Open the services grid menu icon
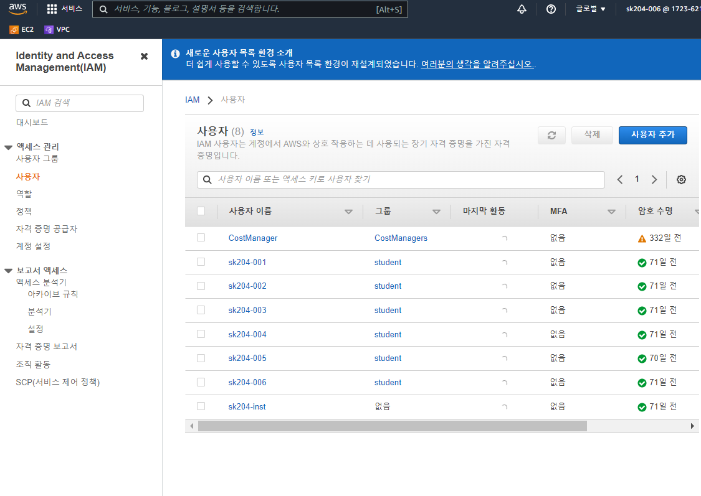The image size is (701, 496). click(52, 9)
